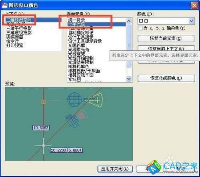The width and height of the screenshot is (200, 177).
Task: Click the AutoCAD icon in title bar
Action: 4,5
